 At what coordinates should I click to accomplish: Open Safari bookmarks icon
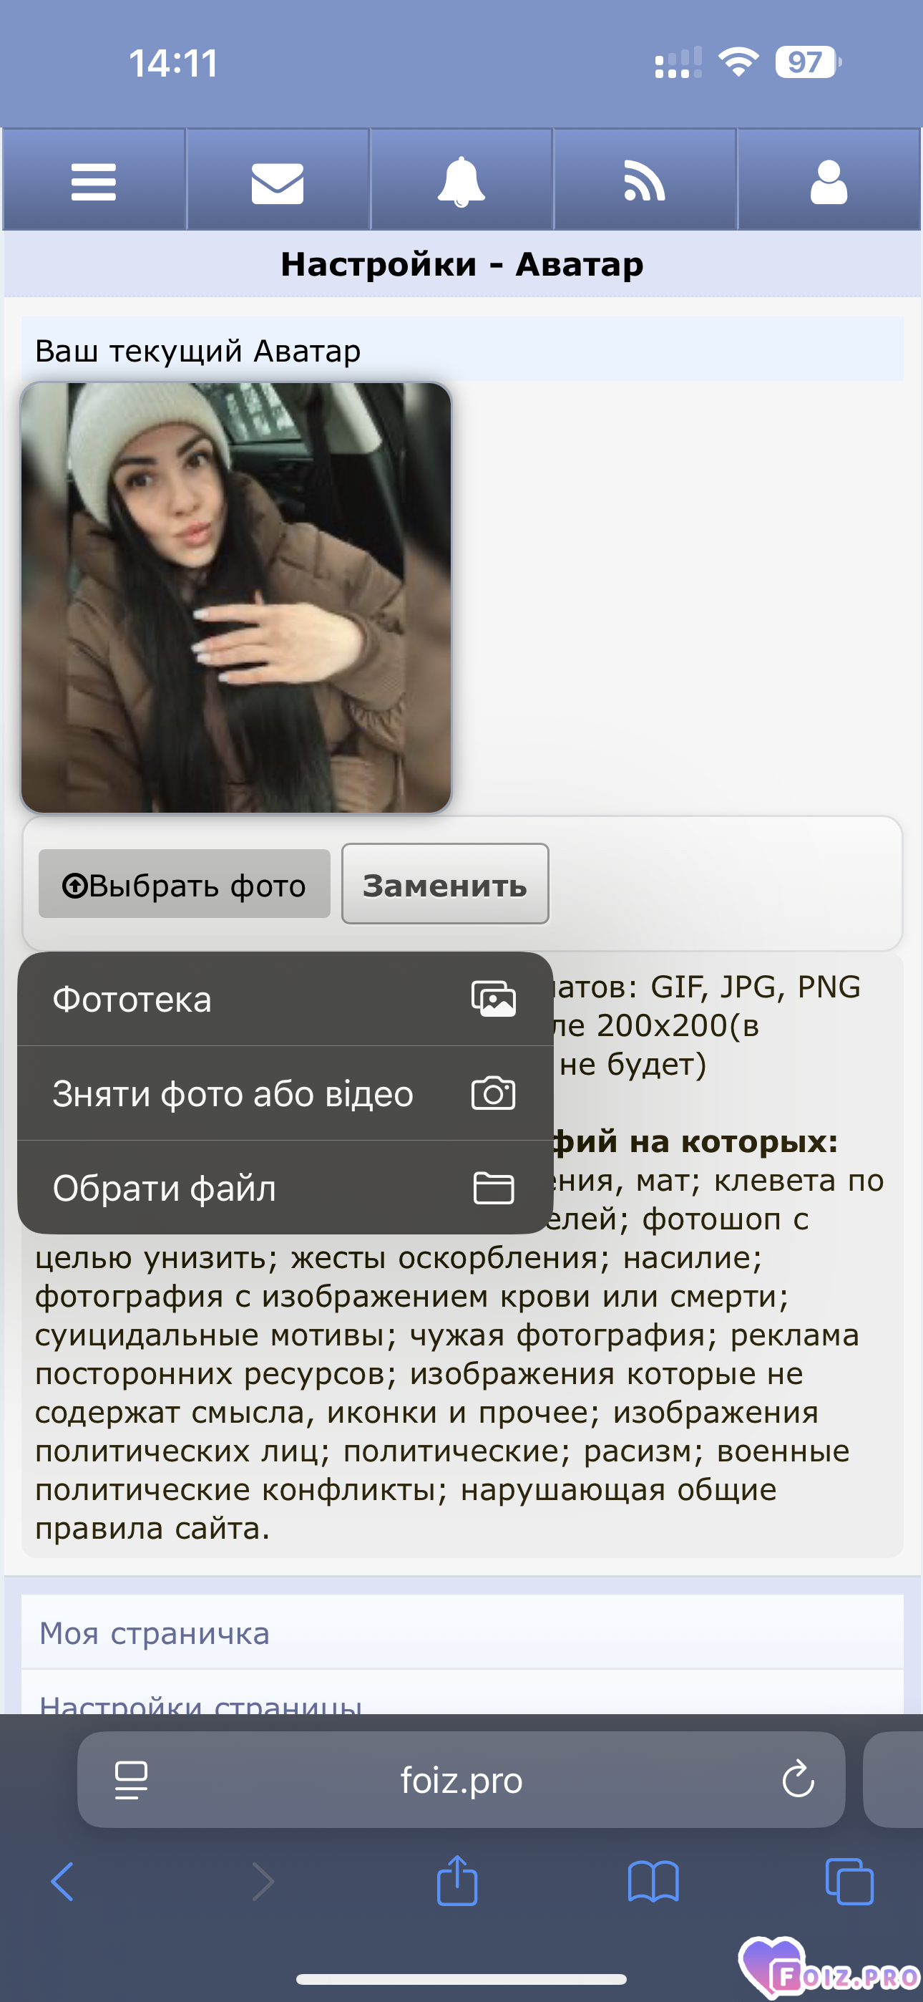pos(653,1882)
